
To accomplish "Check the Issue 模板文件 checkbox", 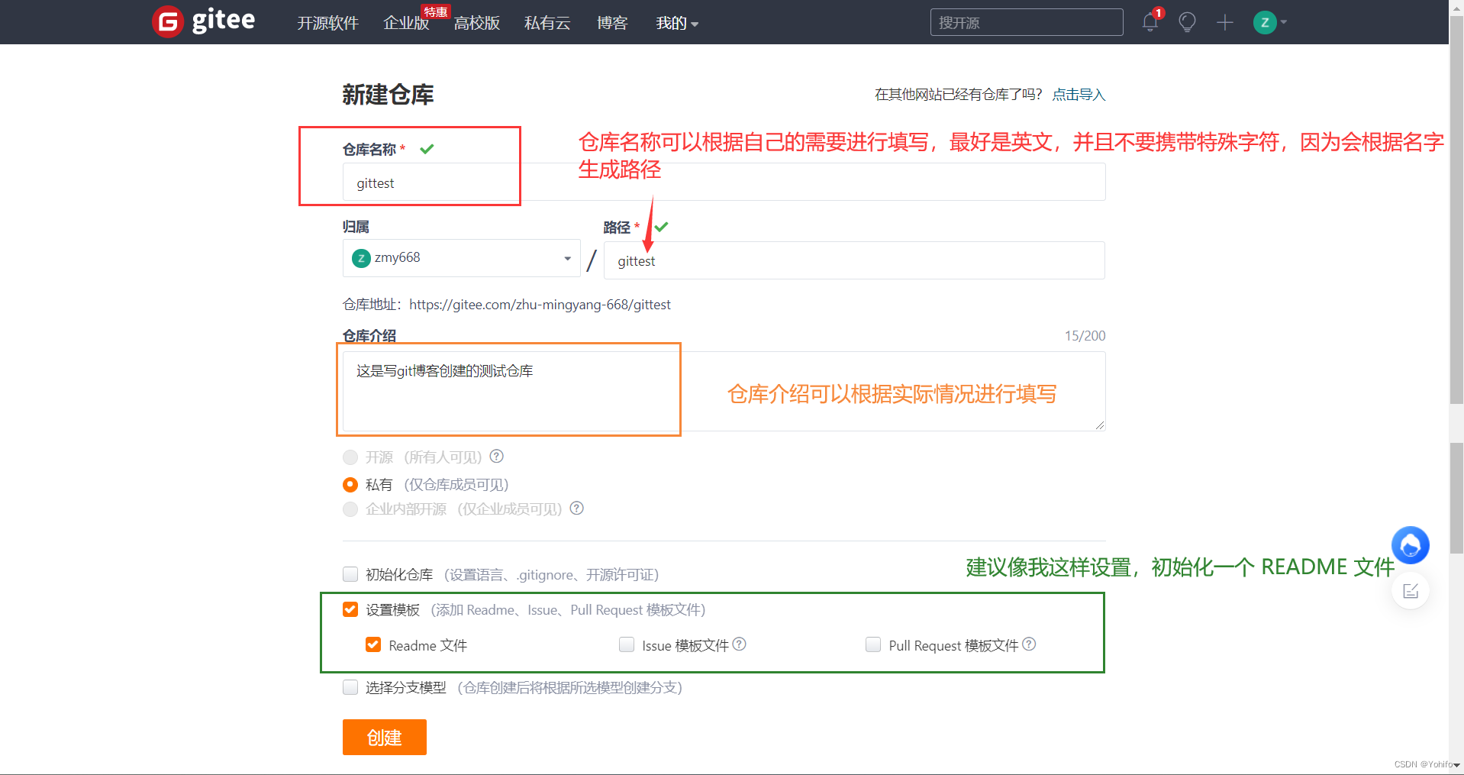I will (x=627, y=644).
